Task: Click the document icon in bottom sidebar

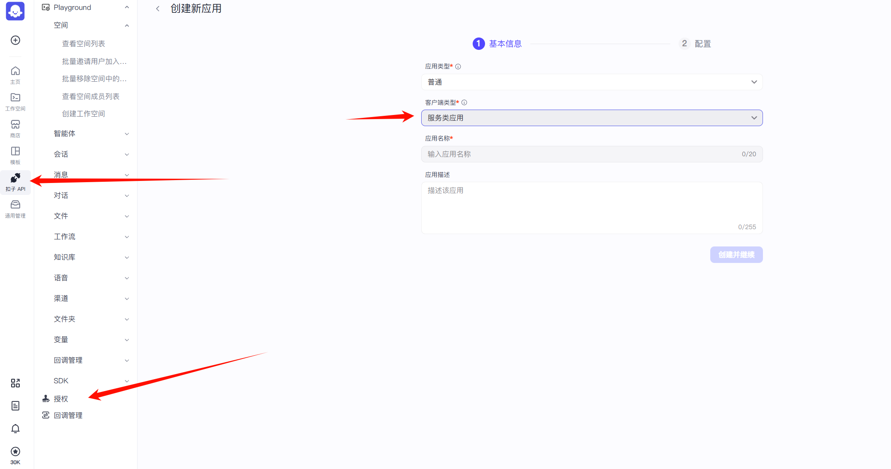Action: pos(15,406)
